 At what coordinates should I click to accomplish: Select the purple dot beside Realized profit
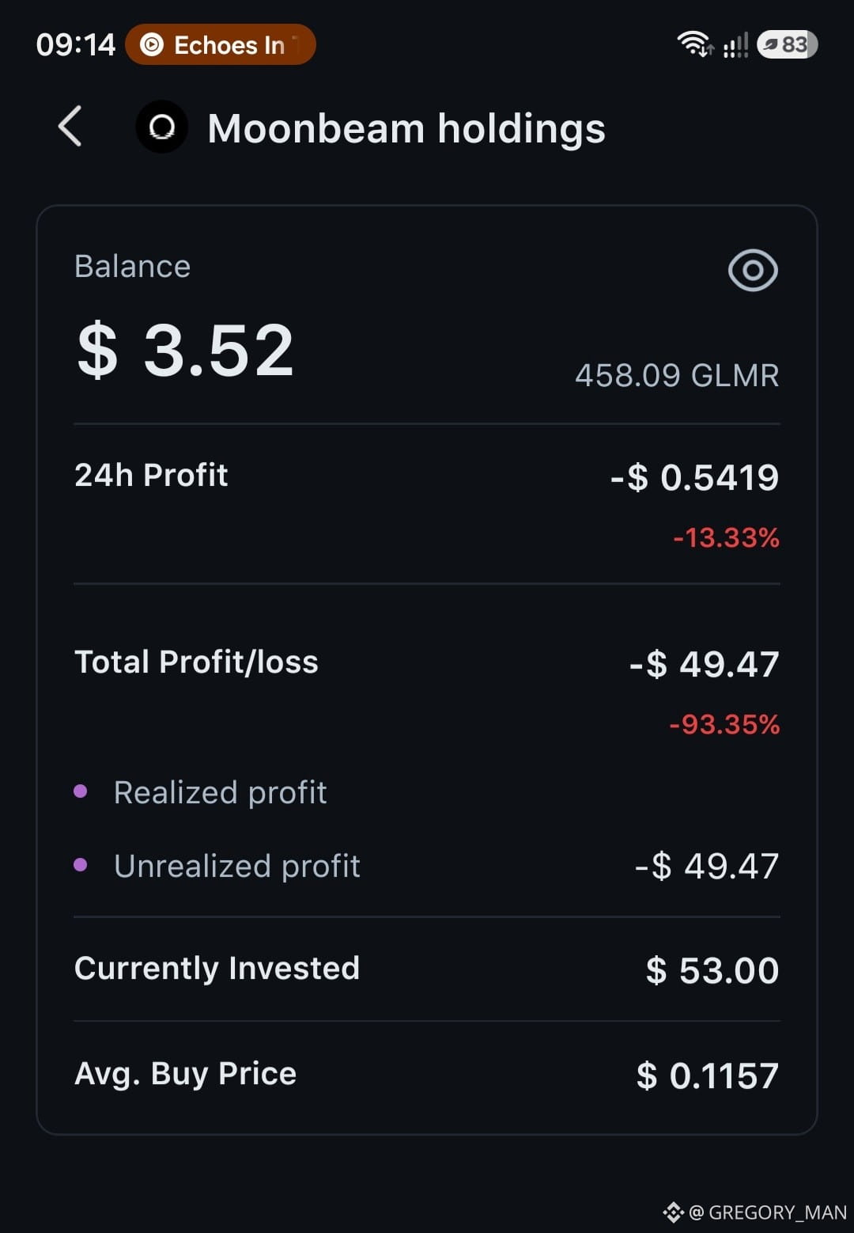pyautogui.click(x=81, y=791)
